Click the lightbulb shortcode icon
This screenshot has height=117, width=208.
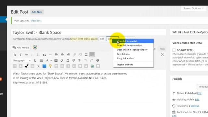(x=50, y=66)
